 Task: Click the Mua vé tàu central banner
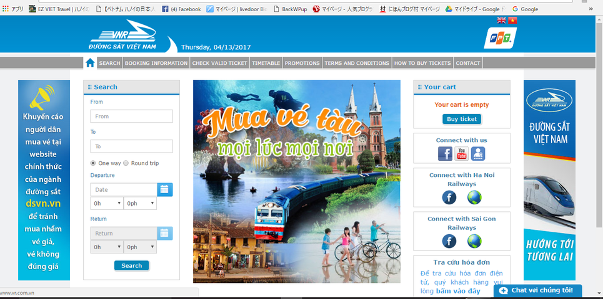point(296,181)
